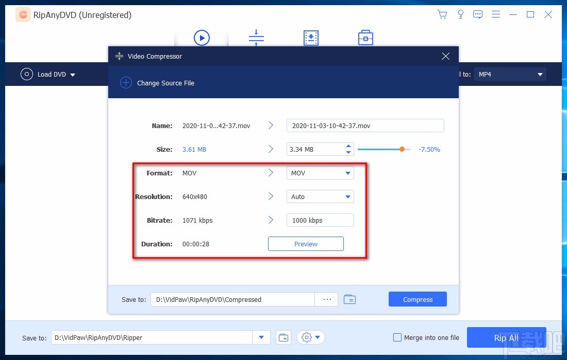Open the download film tab icon
The image size is (567, 360).
click(311, 38)
